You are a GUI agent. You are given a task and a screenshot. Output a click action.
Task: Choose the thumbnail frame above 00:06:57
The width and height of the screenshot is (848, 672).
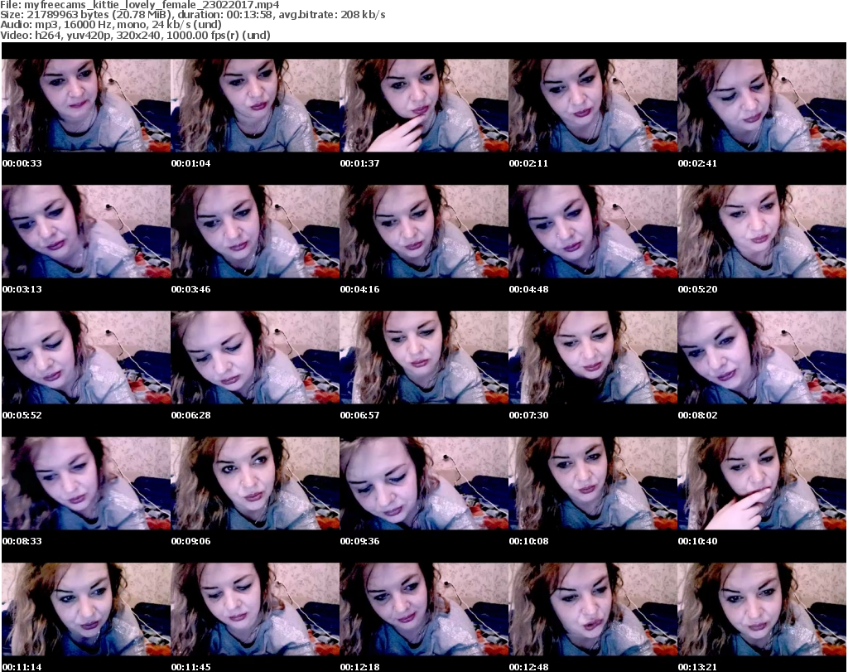(424, 358)
